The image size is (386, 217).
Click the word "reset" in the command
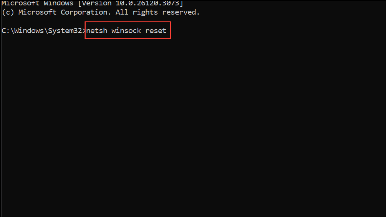[156, 30]
